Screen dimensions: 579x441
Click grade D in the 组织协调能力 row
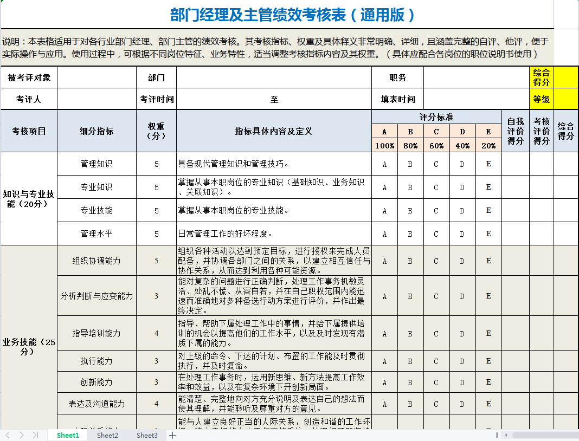coord(462,261)
